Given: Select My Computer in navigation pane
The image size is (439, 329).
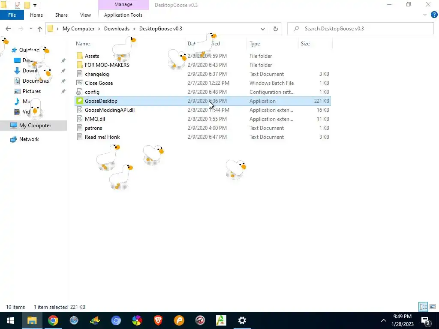Looking at the screenshot, I should (x=35, y=126).
